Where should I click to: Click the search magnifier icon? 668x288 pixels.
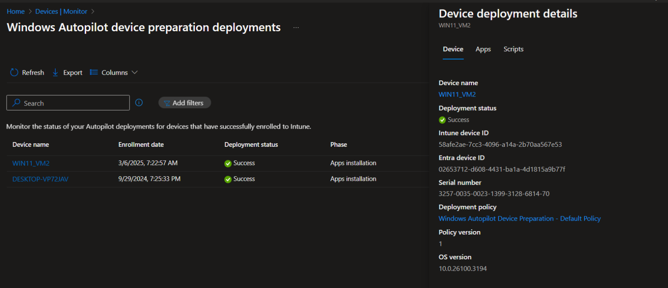(x=16, y=103)
